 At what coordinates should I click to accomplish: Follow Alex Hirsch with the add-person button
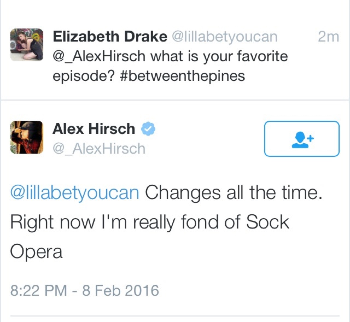coord(302,139)
